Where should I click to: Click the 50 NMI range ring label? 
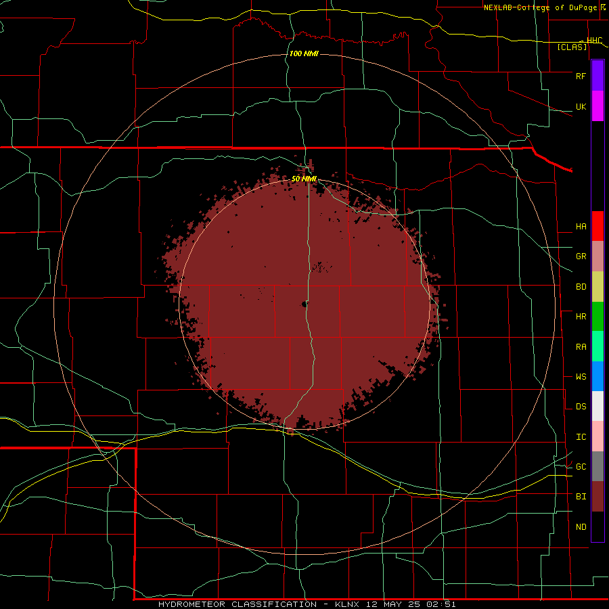point(304,179)
